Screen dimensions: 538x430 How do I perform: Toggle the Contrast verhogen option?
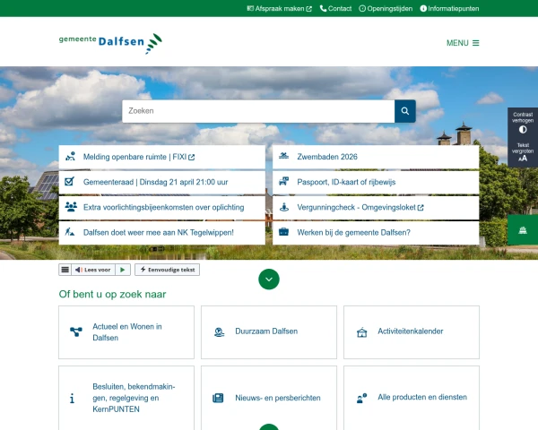[x=523, y=123]
